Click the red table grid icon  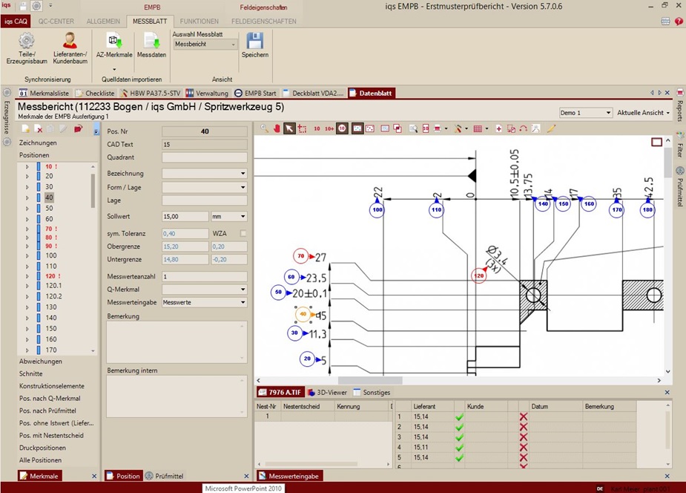pos(478,128)
